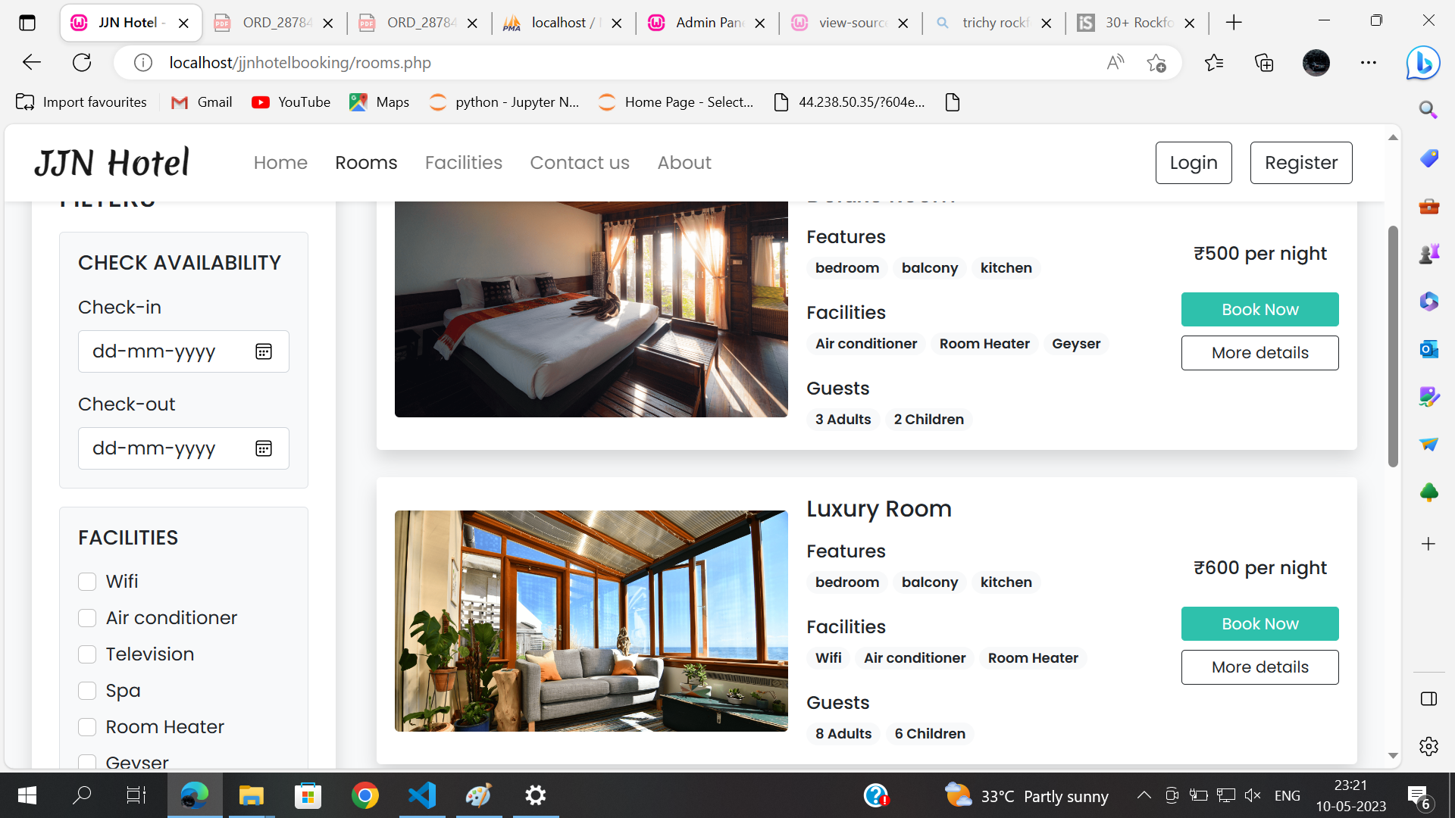Check the Spa filter option
1455x818 pixels.
click(x=86, y=690)
